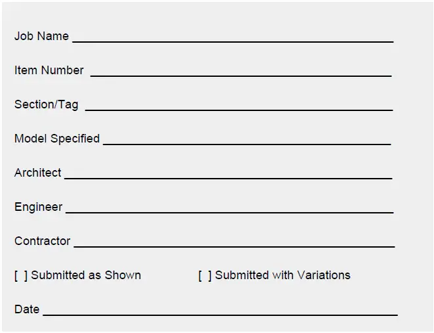Click the "Contractor" label text
Screen dimensions: 434x333
(43, 241)
